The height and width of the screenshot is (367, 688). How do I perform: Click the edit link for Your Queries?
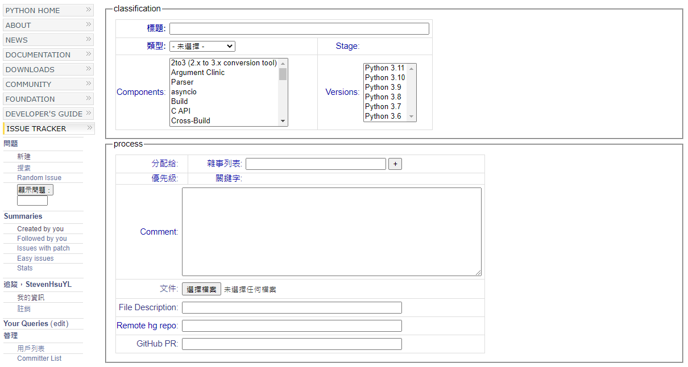point(59,324)
